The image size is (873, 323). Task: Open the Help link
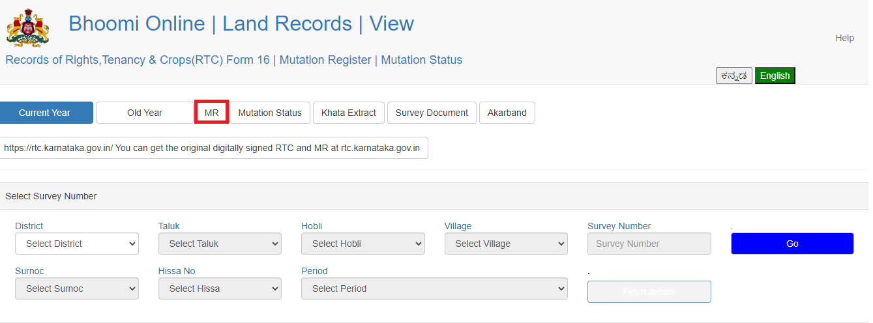click(x=844, y=38)
